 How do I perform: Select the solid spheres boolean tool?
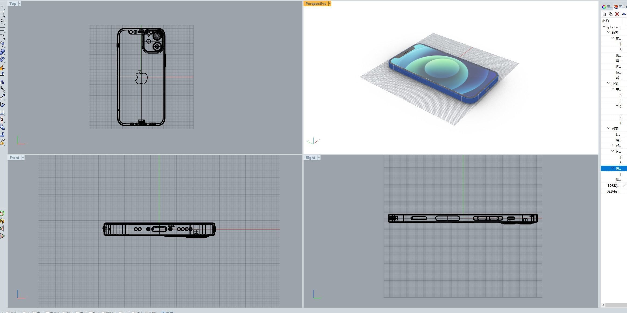click(2, 51)
